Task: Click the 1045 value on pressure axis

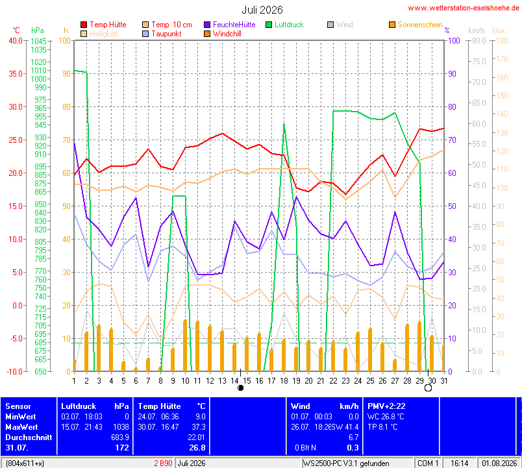Action: click(38, 42)
